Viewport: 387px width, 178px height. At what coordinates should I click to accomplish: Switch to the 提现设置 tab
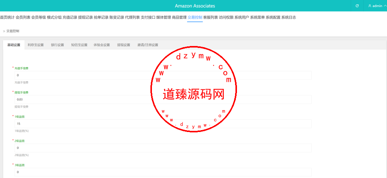point(124,45)
